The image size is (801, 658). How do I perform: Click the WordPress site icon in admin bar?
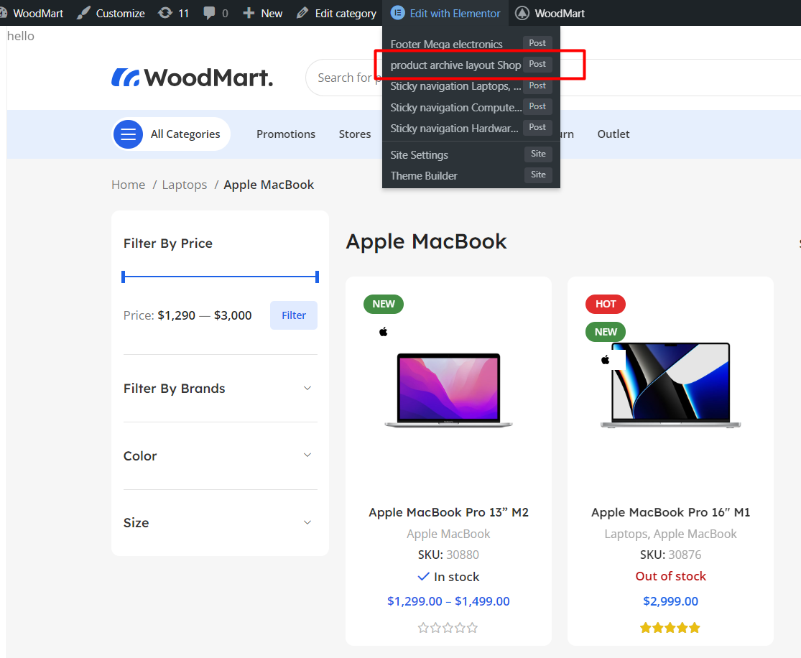pyautogui.click(x=3, y=13)
